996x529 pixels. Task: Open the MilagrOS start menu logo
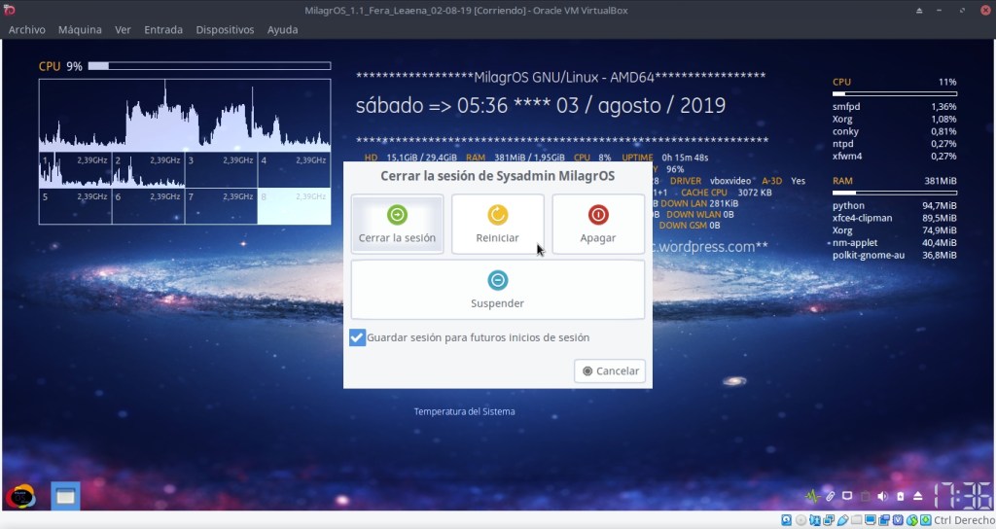(x=20, y=497)
